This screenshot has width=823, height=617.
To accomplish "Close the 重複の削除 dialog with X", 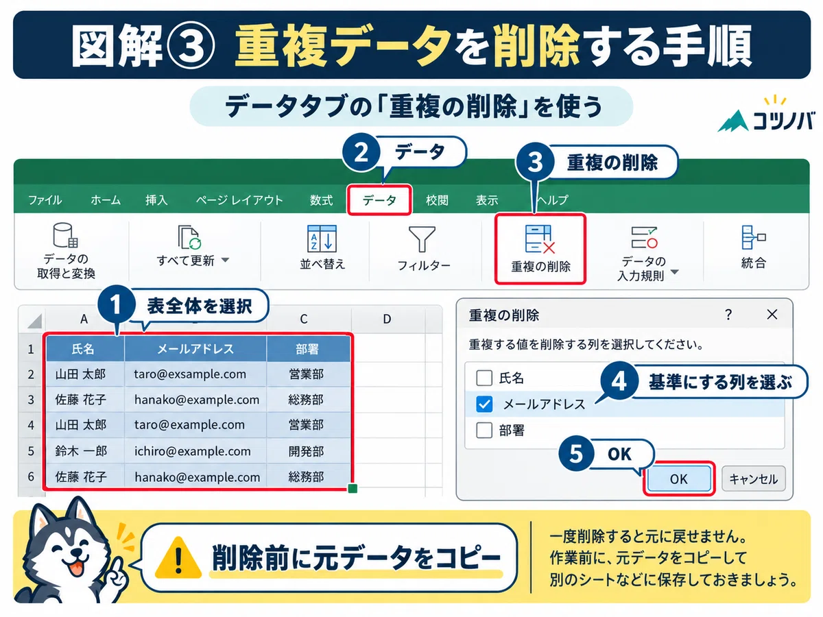I will (772, 315).
